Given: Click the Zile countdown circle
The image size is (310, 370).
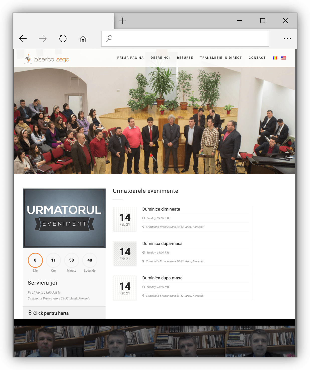Looking at the screenshot, I should pos(35,260).
